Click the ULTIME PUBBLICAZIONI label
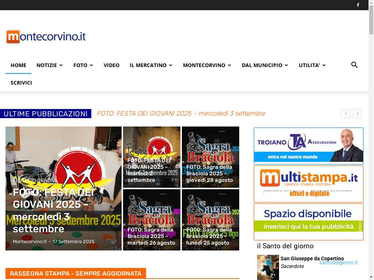This screenshot has height=280, width=374. (x=46, y=114)
